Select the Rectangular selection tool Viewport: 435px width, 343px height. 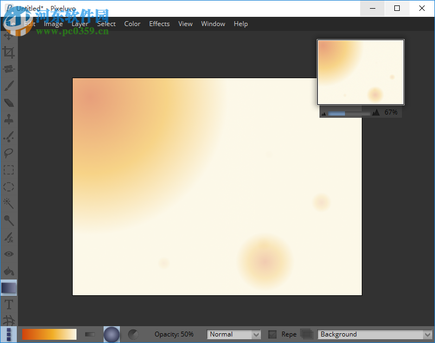pyautogui.click(x=9, y=170)
